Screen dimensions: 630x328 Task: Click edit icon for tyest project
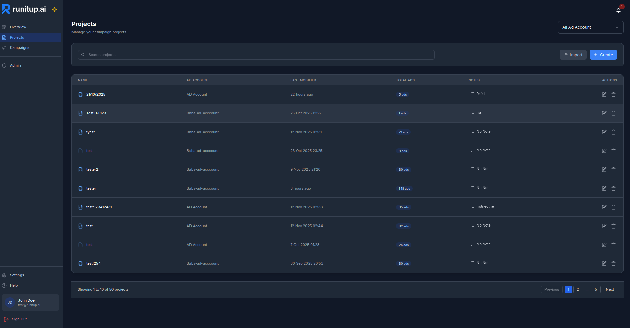coord(604,132)
